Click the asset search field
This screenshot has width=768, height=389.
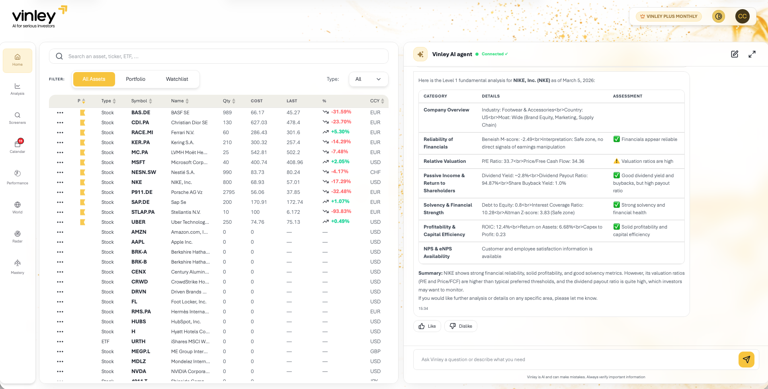tap(219, 56)
